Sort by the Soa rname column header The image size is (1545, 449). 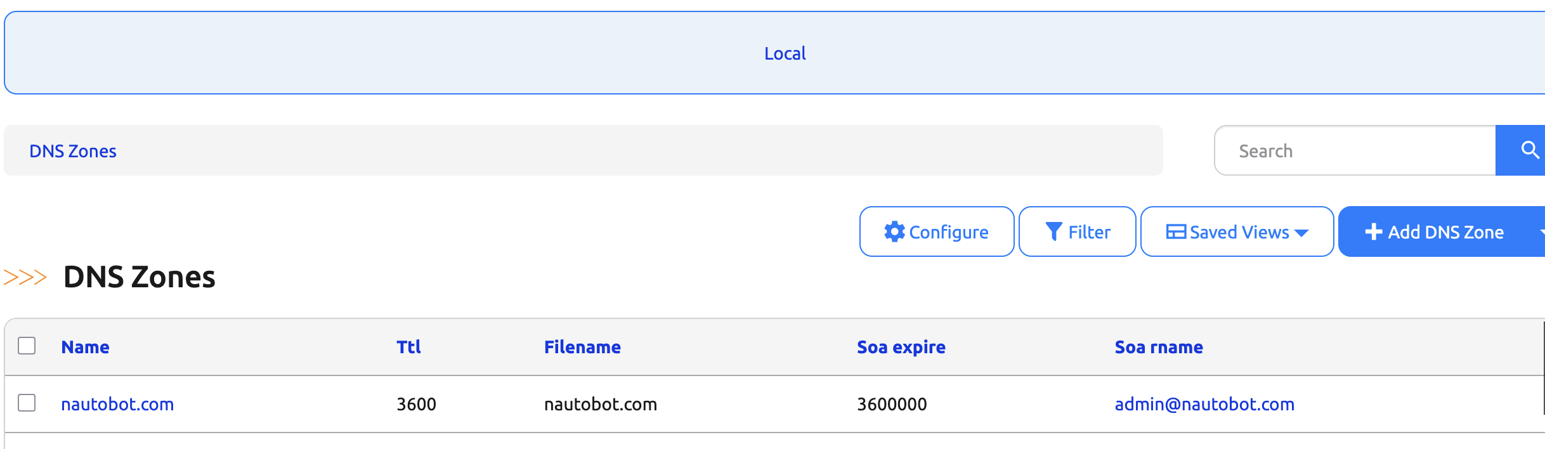[1159, 347]
